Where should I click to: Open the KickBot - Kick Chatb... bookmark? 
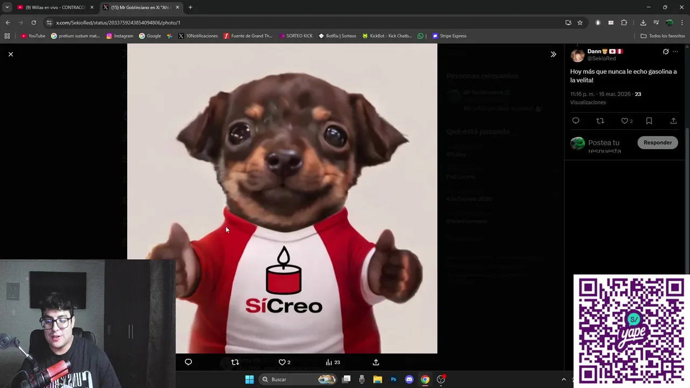tap(387, 36)
